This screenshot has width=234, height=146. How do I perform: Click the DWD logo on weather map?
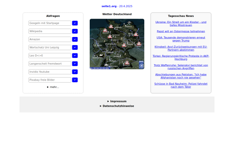141,65
